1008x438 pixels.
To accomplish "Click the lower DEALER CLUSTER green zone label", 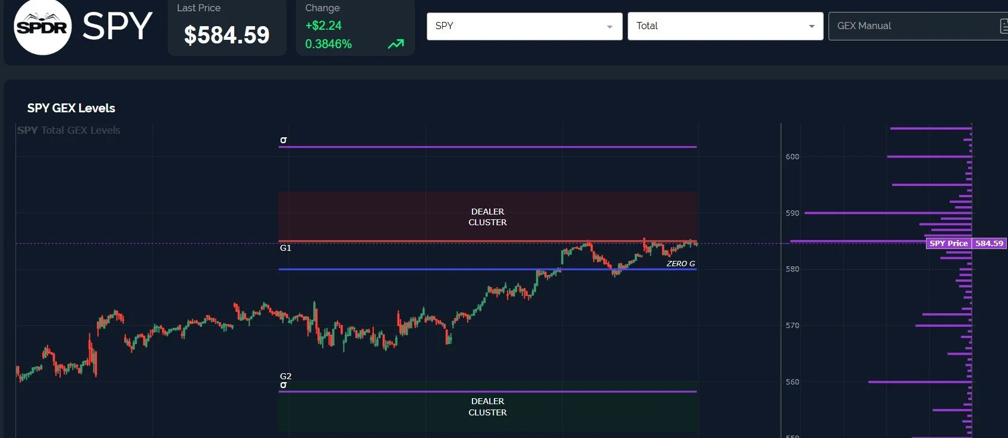I will click(487, 407).
